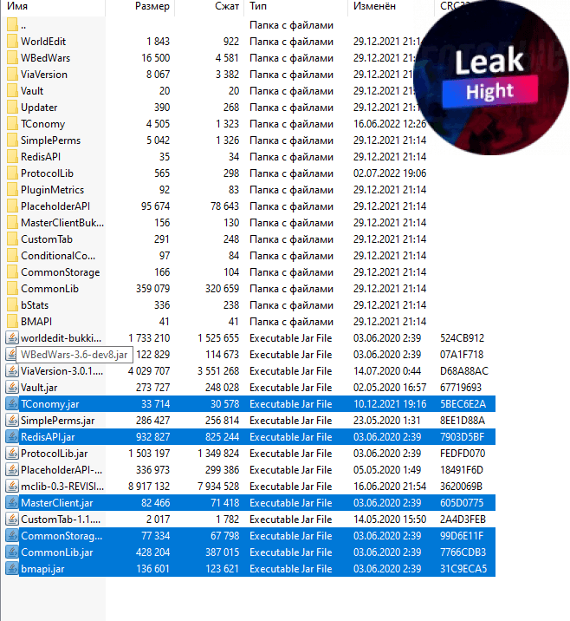
Task: Click the bStats folder icon
Action: (x=13, y=305)
